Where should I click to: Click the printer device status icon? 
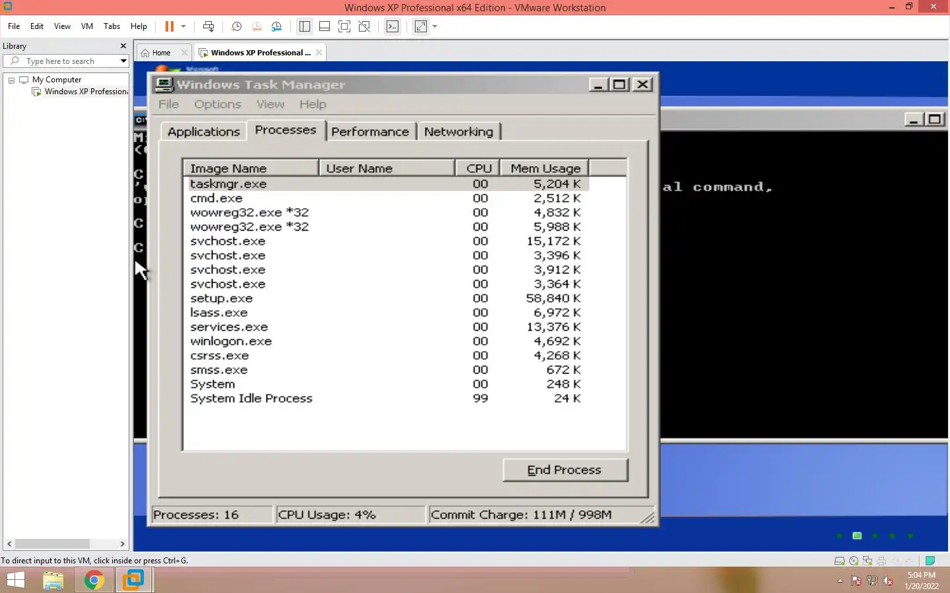click(x=881, y=561)
